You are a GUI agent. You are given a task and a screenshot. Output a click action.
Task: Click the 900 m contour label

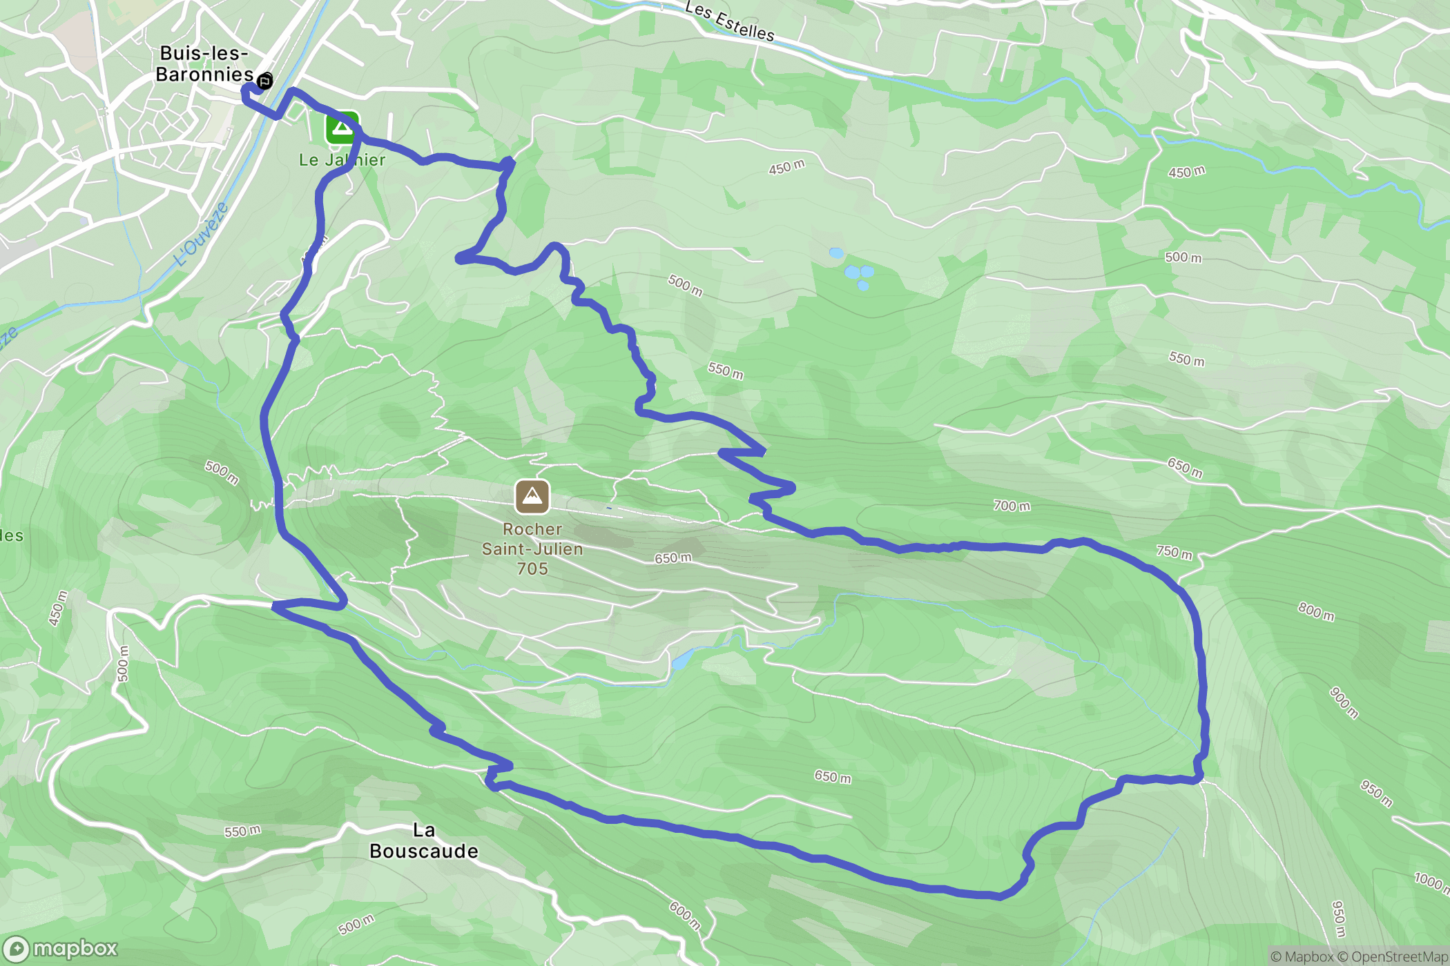click(1344, 703)
